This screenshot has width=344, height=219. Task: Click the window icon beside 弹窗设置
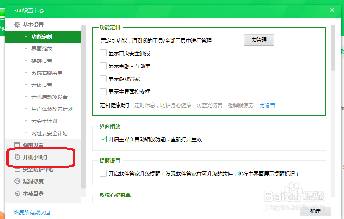pyautogui.click(x=17, y=145)
